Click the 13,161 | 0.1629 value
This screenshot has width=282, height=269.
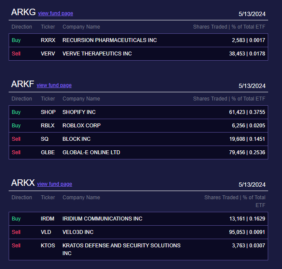[247, 219]
